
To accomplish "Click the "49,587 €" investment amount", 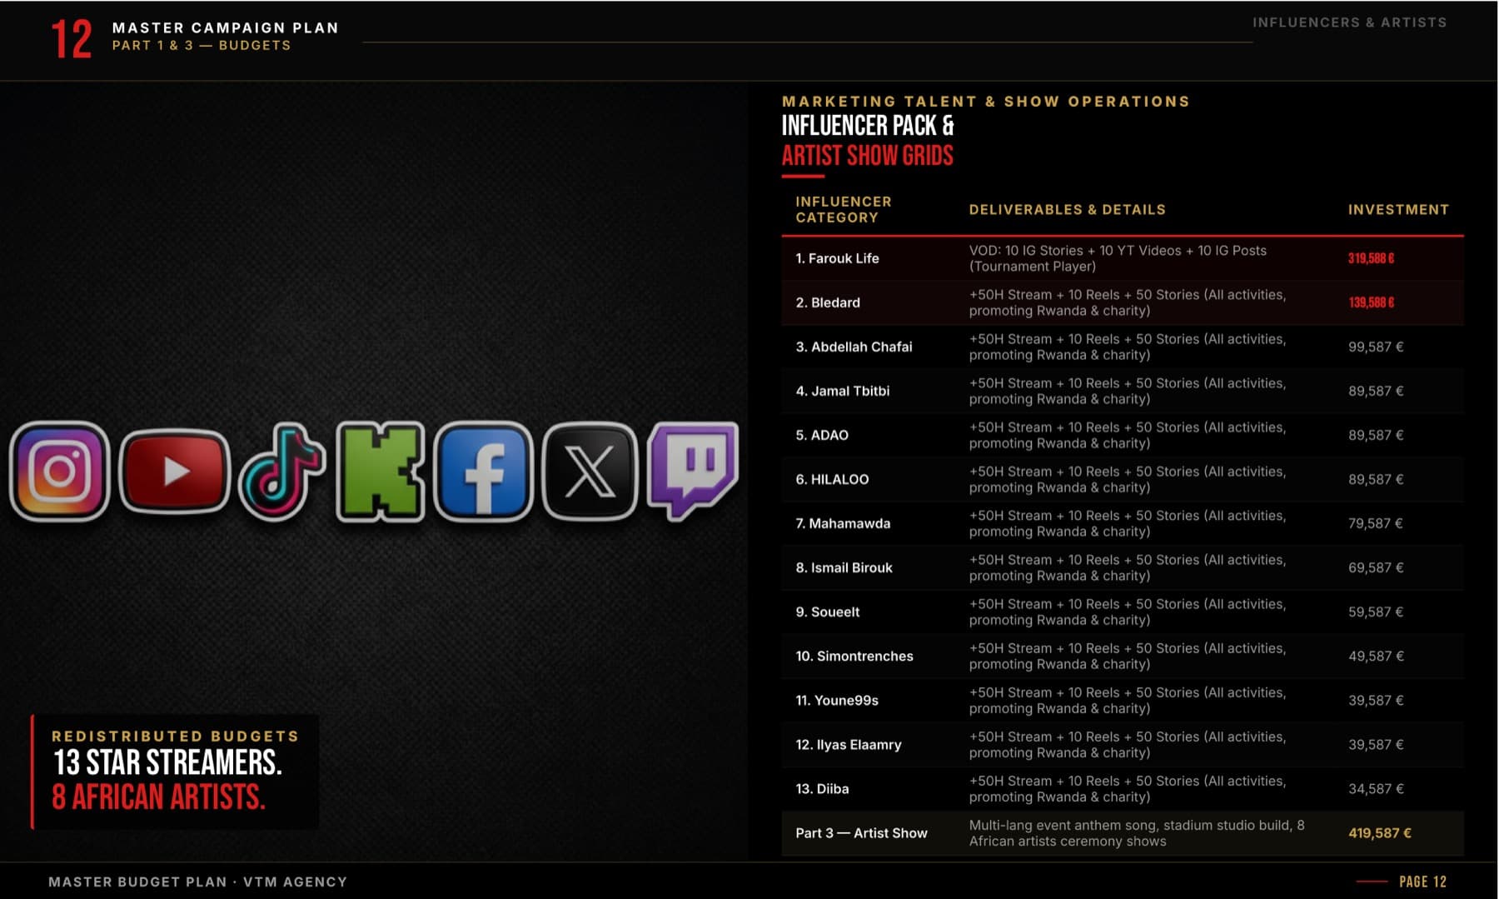I will [1376, 656].
